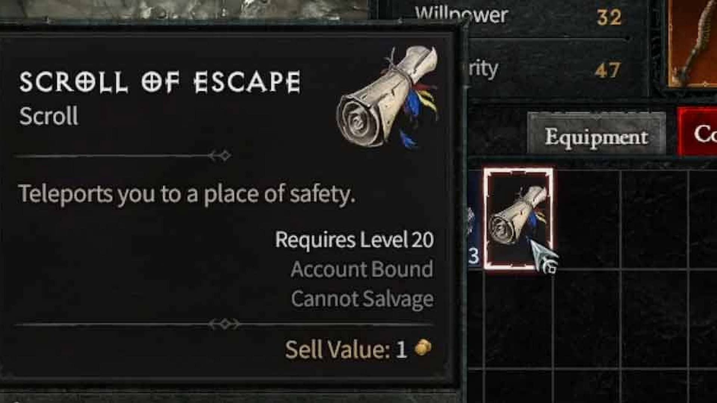
Task: Click the upper tooltip divider diamond ornament
Action: [x=220, y=156]
